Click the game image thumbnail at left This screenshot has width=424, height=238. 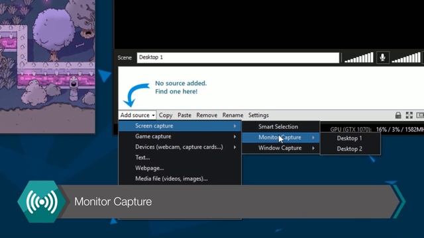(x=47, y=66)
